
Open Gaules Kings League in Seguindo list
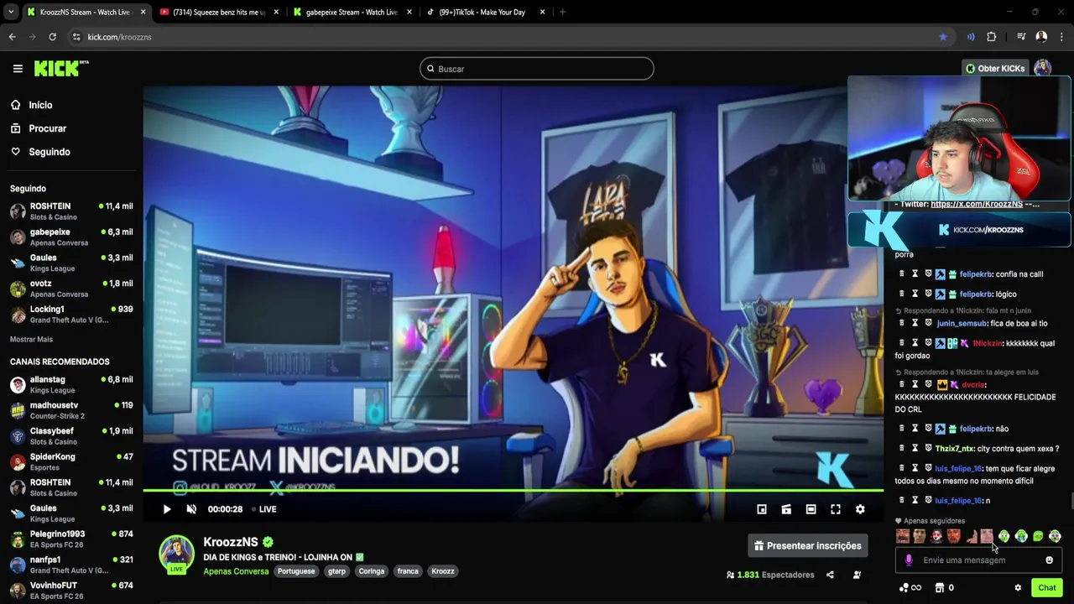70,263
